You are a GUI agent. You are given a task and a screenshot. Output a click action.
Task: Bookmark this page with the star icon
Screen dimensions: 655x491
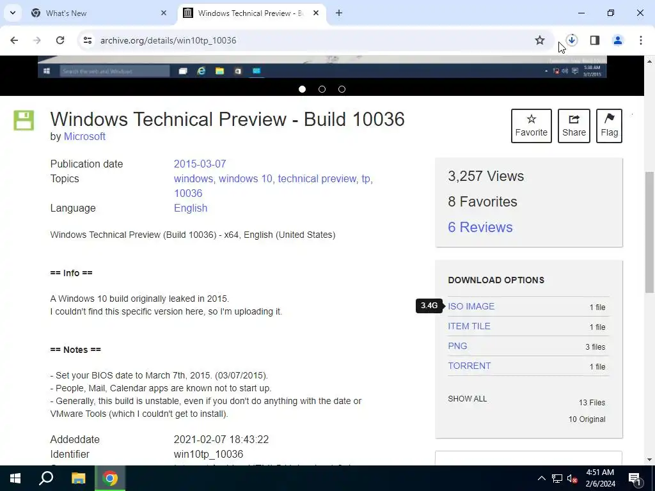(x=540, y=40)
